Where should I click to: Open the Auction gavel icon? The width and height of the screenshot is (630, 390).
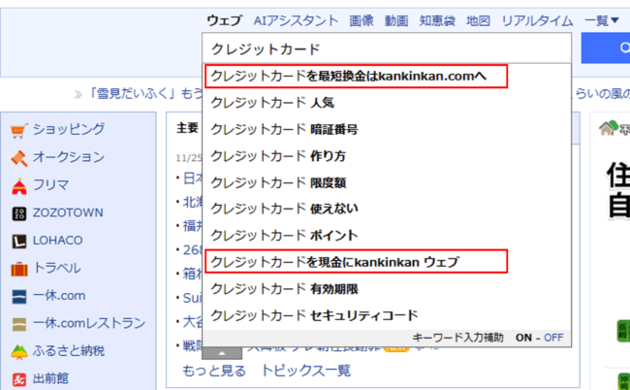tap(18, 158)
